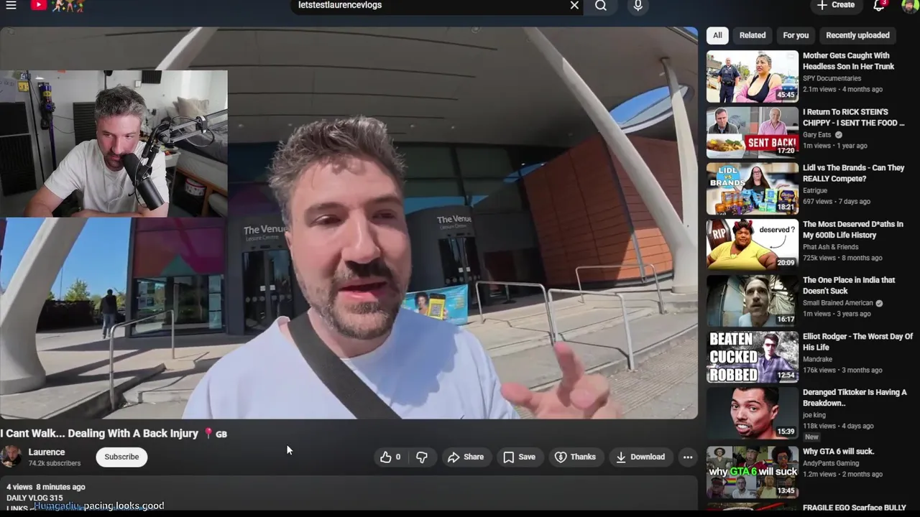Screen dimensions: 920x517
Task: Open the Mandrake channel name
Action: tap(817, 359)
